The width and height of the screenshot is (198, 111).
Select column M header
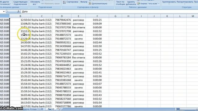193,16
